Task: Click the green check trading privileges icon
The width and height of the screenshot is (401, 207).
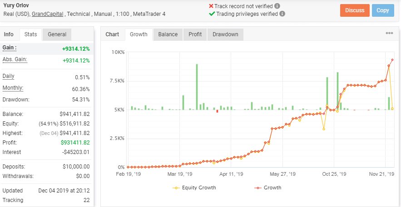Action: point(212,14)
